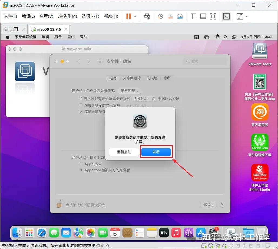Click 以后 button in restart dialog
The height and width of the screenshot is (249, 278).
[x=156, y=152]
